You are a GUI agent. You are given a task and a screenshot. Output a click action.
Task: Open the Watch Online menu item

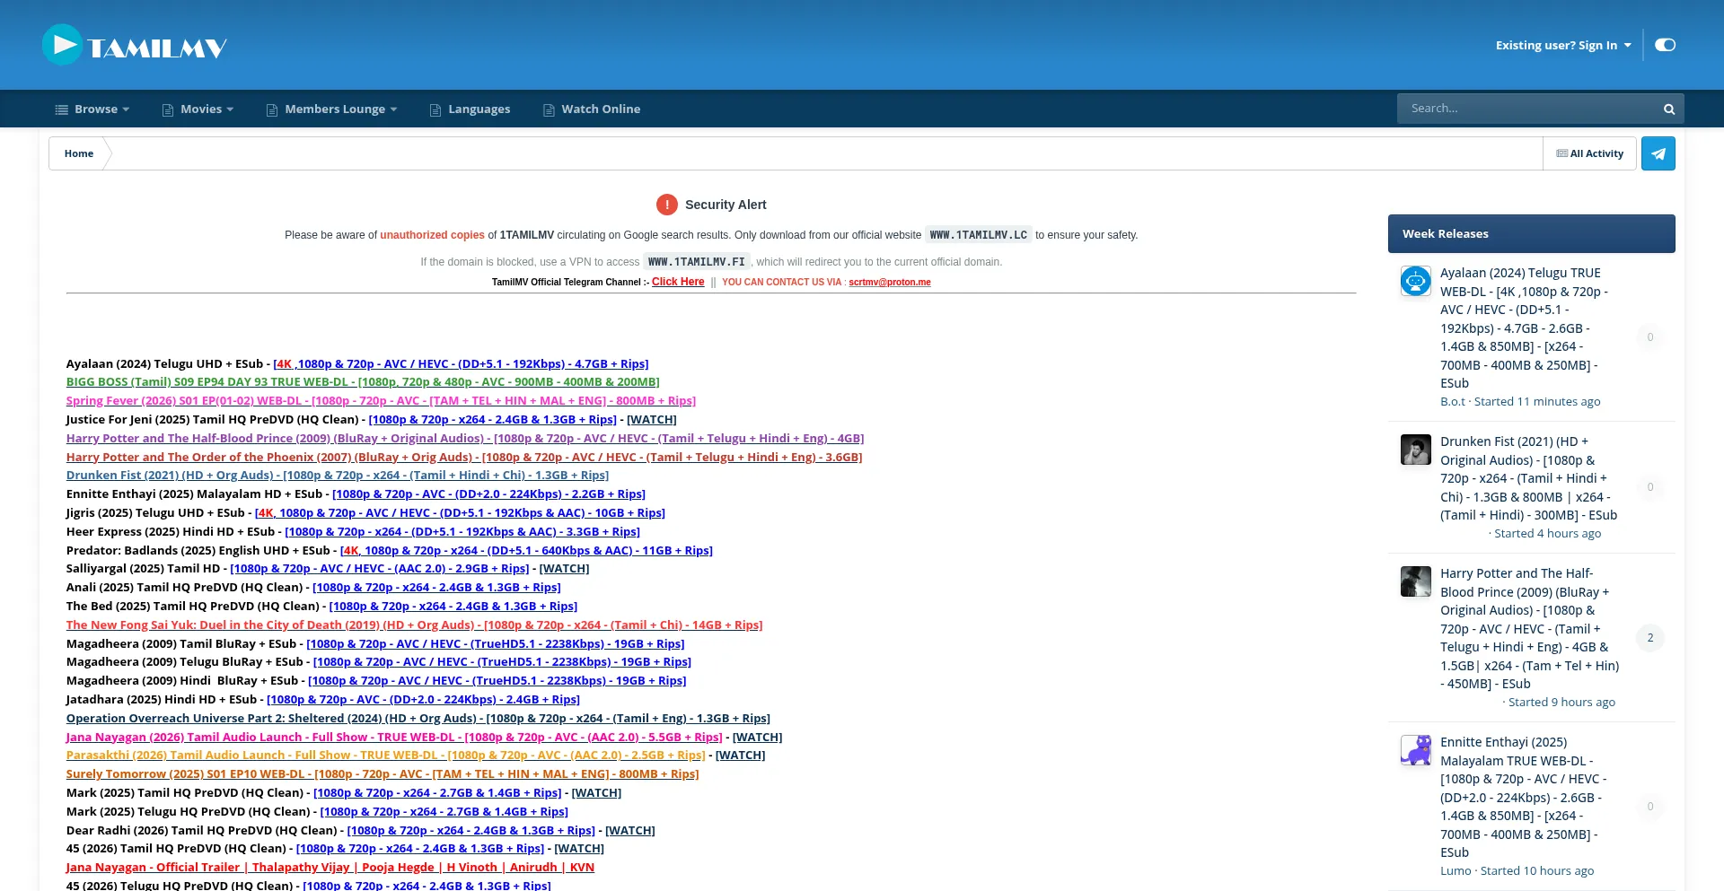coord(601,109)
